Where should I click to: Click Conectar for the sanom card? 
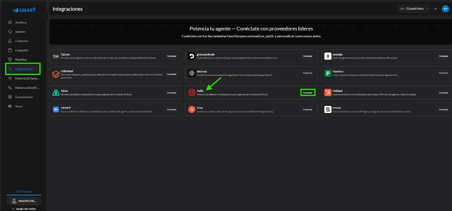(x=444, y=109)
